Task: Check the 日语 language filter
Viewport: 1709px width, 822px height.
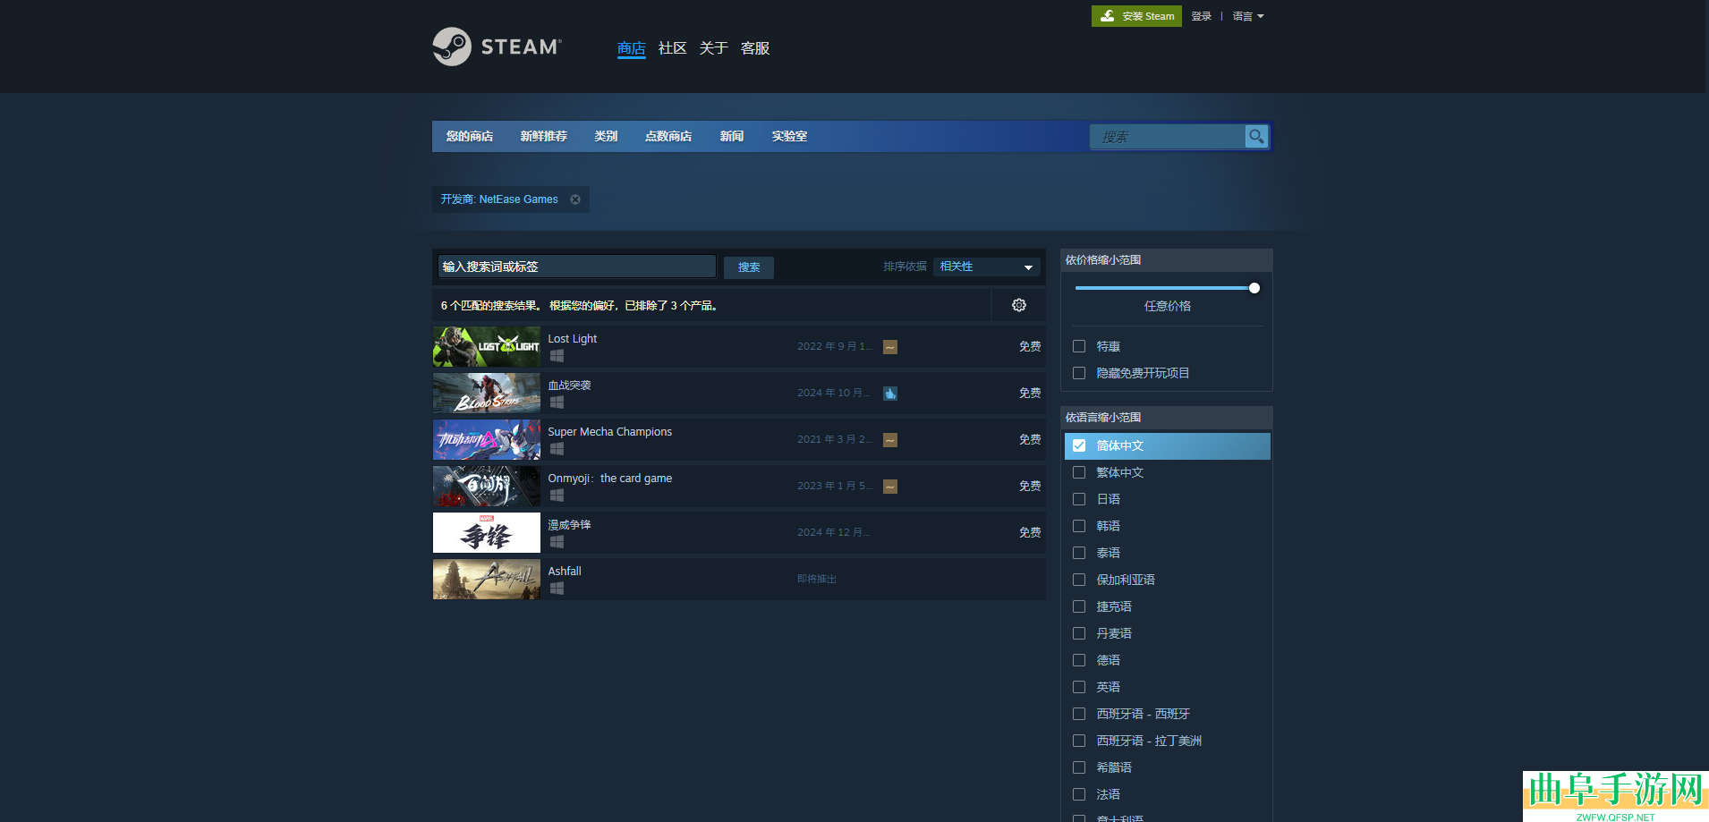Action: point(1079,499)
